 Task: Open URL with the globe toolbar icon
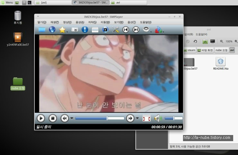[x=52, y=30]
